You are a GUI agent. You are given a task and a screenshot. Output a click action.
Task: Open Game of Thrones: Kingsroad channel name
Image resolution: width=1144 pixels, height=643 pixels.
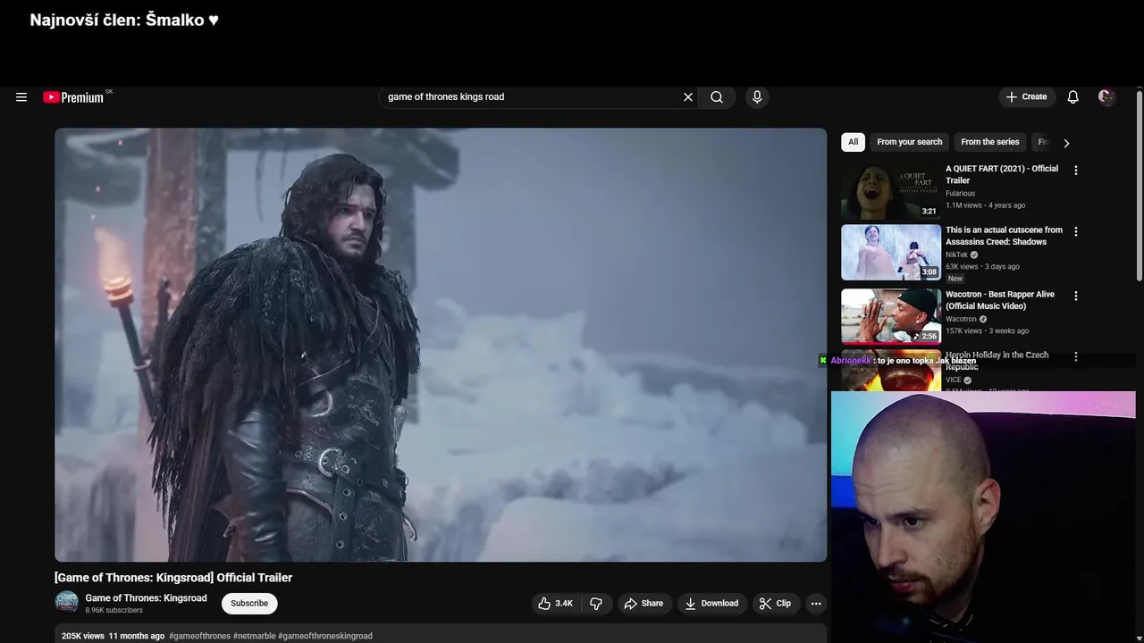(146, 598)
